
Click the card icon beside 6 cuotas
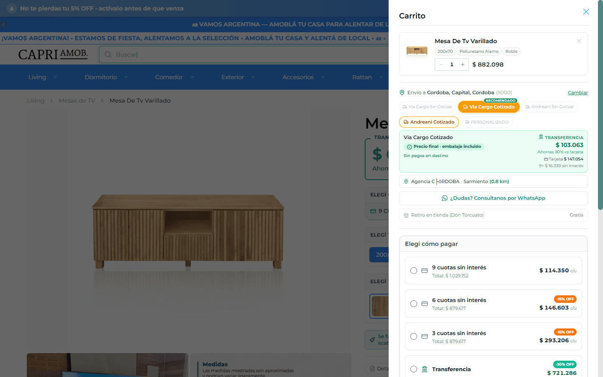[425, 304]
